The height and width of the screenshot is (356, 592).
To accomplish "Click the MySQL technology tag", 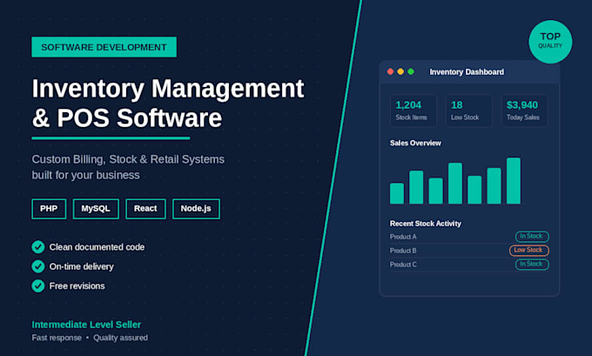I will 96,209.
